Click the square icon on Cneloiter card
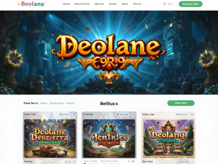 tap(133, 115)
